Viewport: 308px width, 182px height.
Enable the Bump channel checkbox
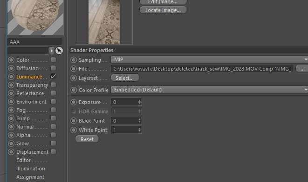pyautogui.click(x=53, y=118)
